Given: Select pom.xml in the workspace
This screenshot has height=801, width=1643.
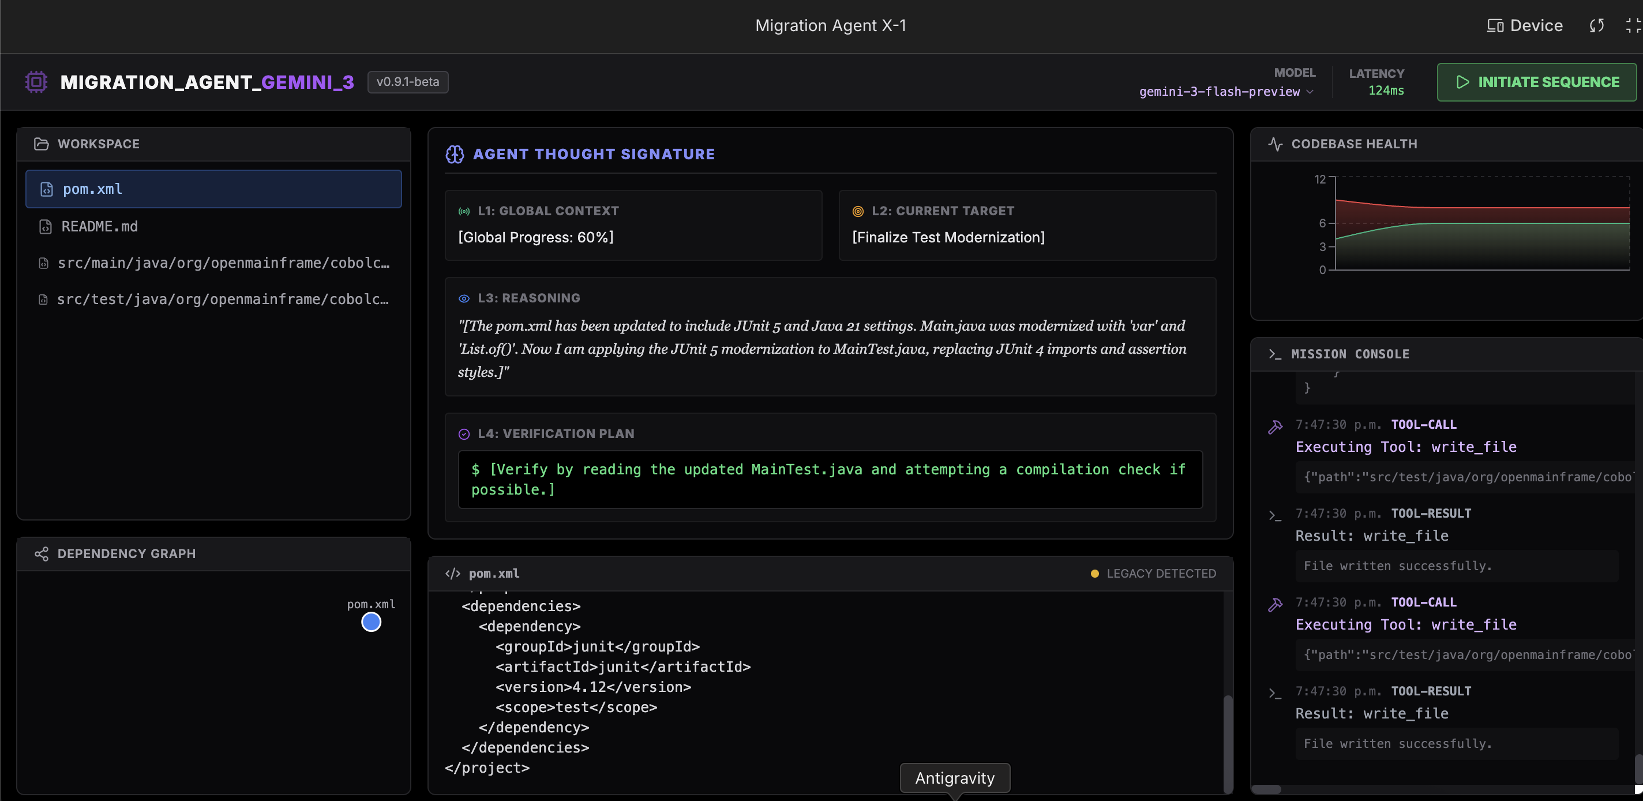Looking at the screenshot, I should (213, 189).
